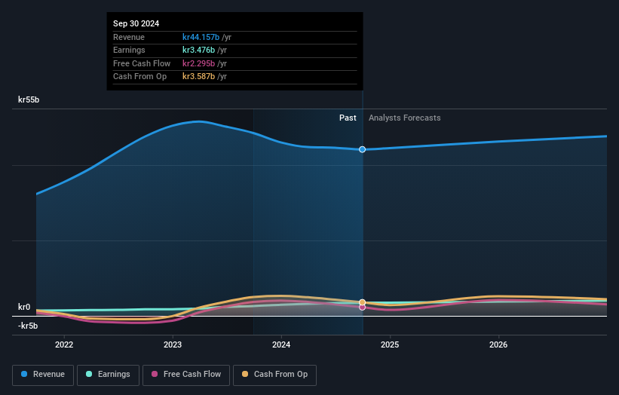Click the -kr5b y-axis label
Viewport: 619px width, 395px height.
tap(28, 326)
